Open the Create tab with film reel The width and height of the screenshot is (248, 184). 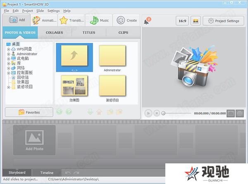click(x=126, y=20)
